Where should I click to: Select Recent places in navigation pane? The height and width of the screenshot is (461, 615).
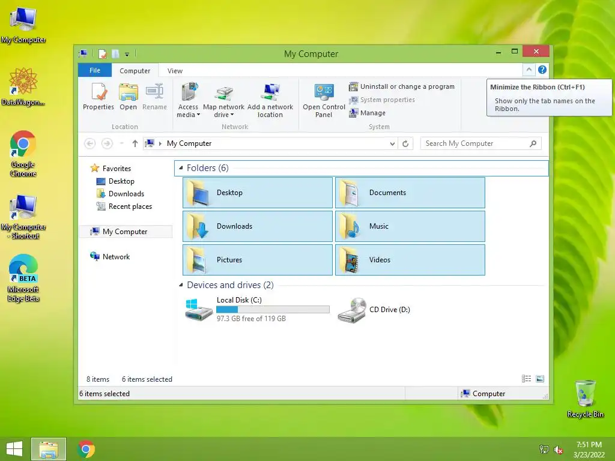pos(124,206)
